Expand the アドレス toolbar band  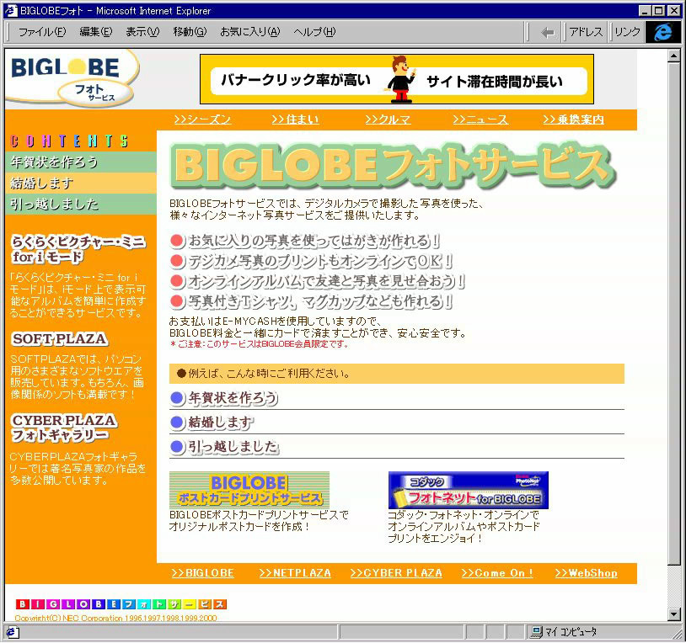tap(586, 32)
